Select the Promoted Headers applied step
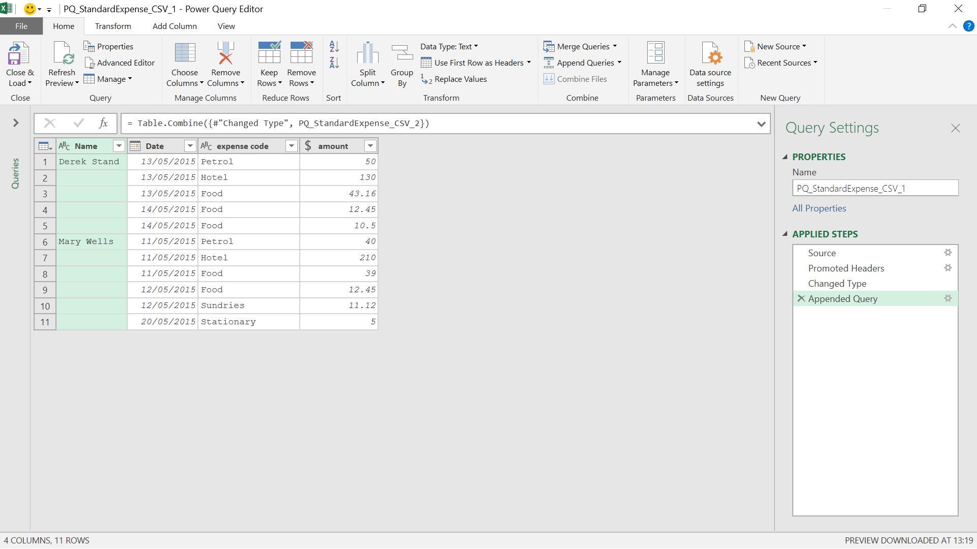The width and height of the screenshot is (977, 549). [875, 268]
